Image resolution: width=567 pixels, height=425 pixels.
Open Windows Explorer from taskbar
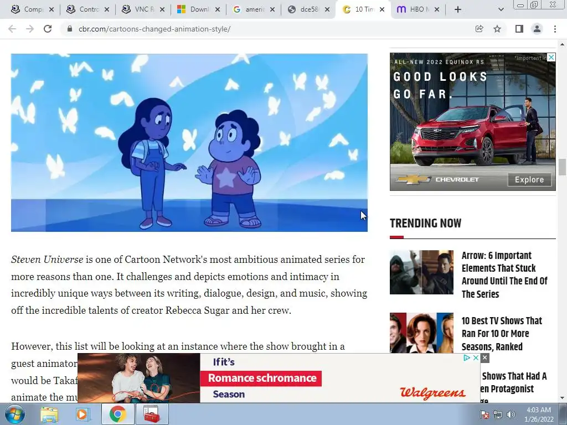pos(49,414)
